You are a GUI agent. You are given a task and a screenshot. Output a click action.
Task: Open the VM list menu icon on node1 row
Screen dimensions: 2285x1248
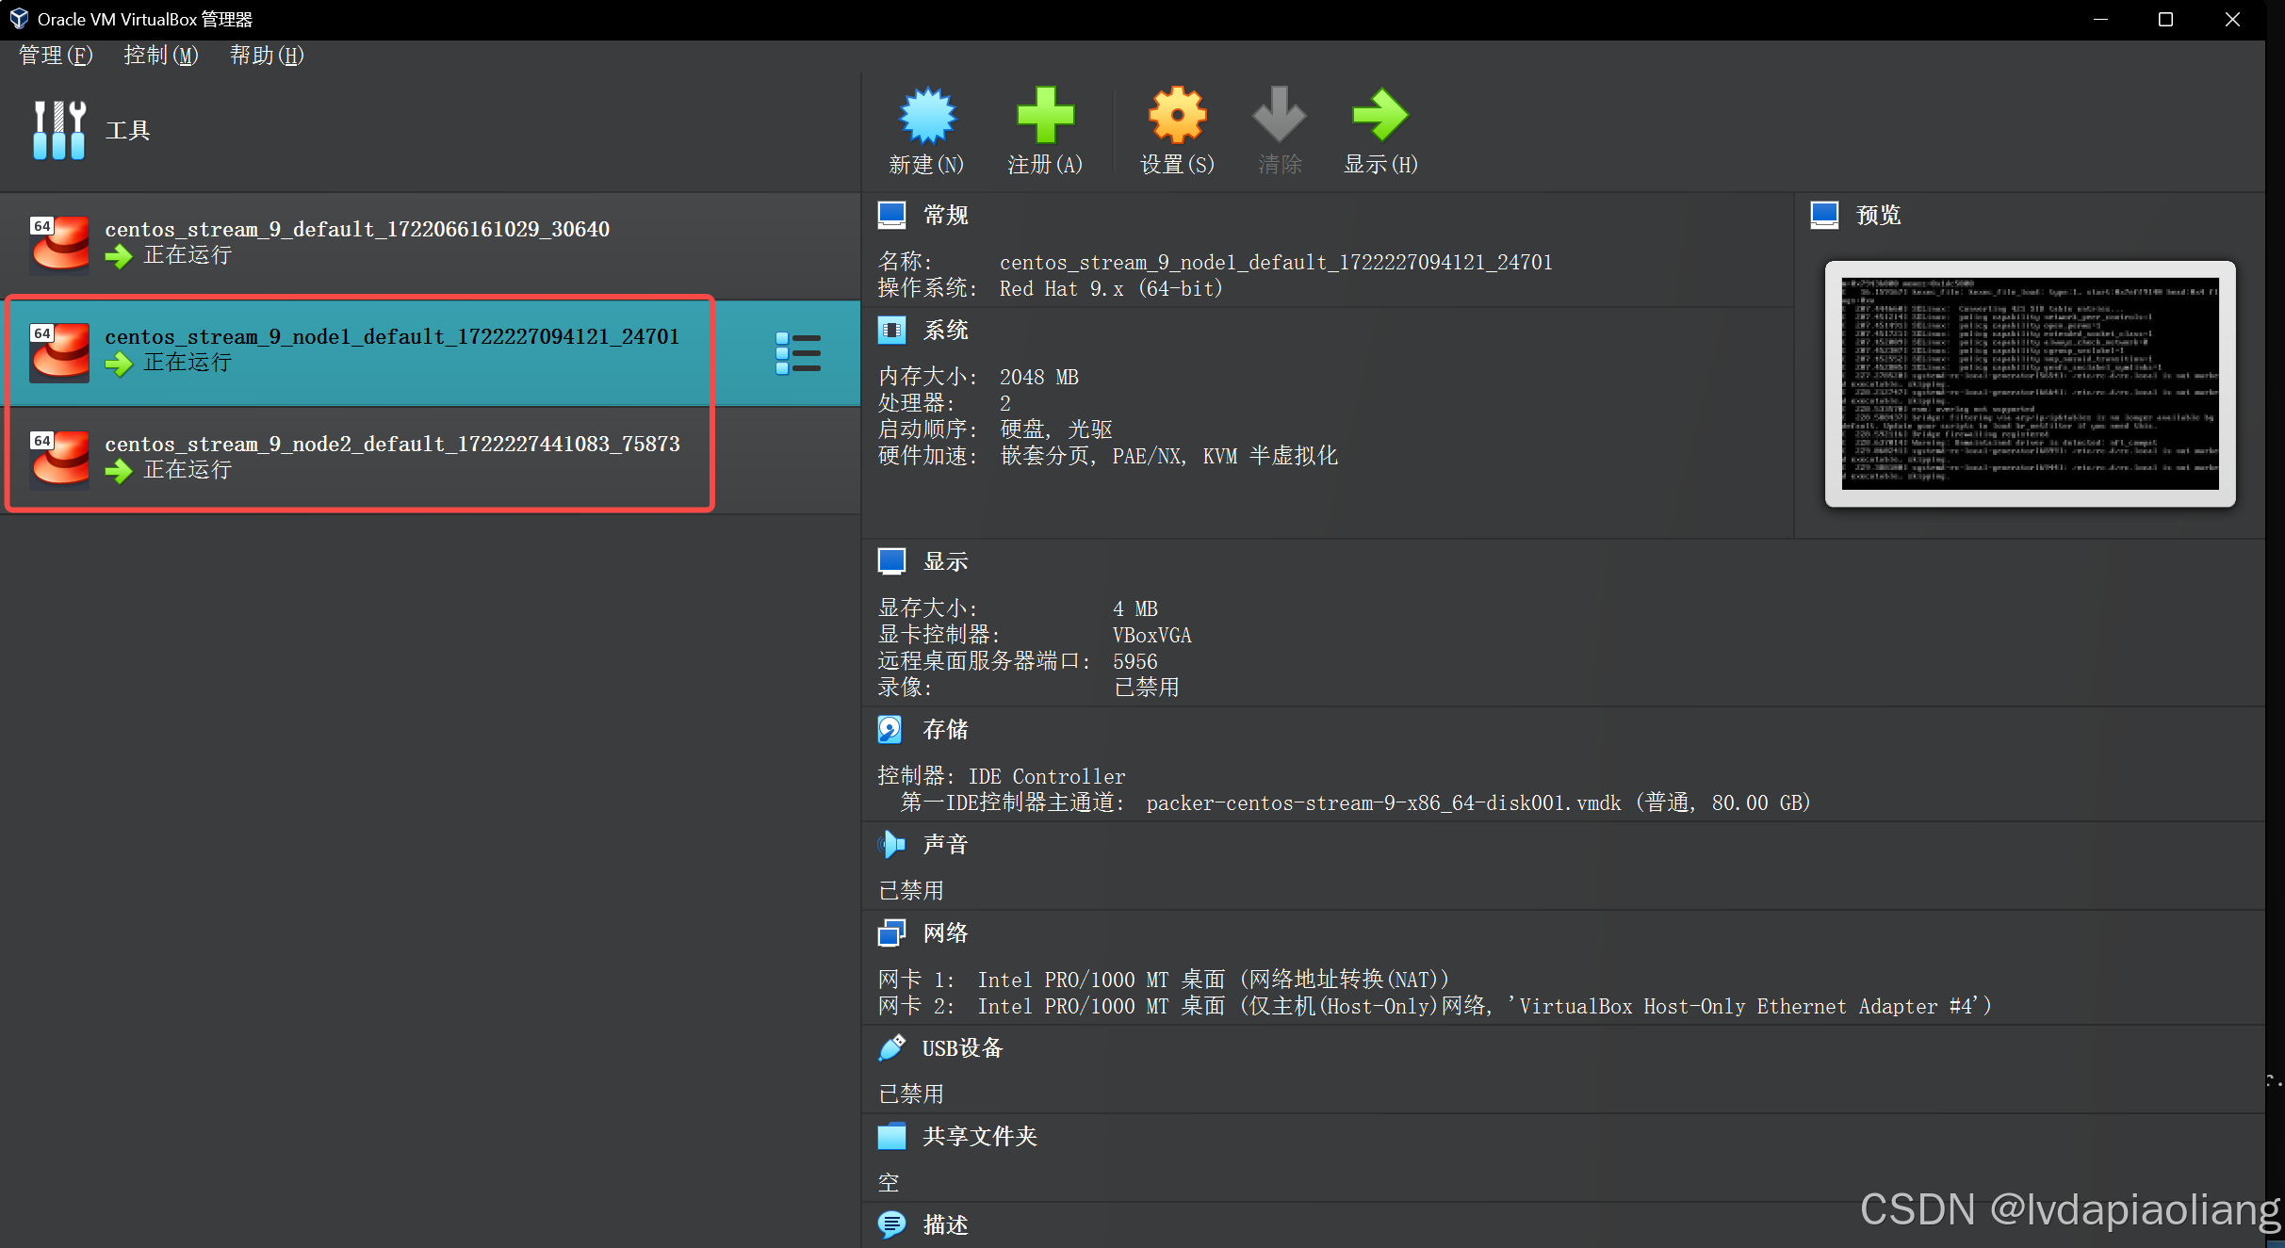click(798, 353)
